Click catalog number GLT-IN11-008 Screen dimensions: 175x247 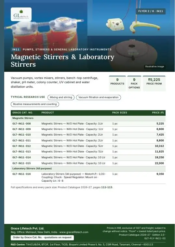(21, 123)
